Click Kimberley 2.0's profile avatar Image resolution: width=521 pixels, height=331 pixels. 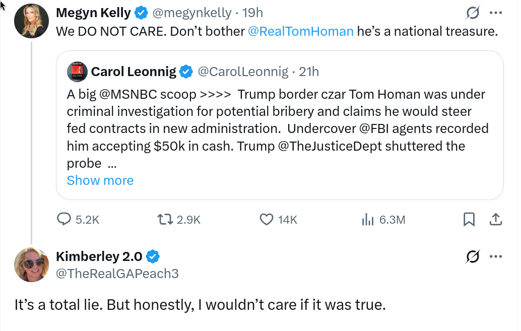click(x=32, y=265)
